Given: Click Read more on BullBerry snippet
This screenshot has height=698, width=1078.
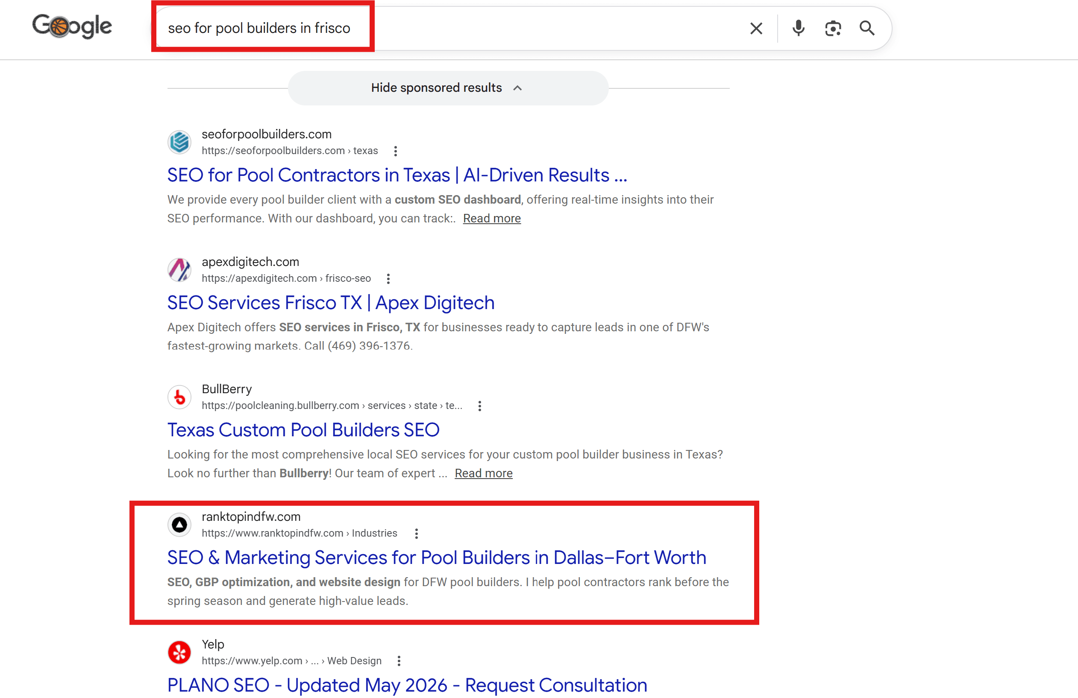Looking at the screenshot, I should coord(483,473).
